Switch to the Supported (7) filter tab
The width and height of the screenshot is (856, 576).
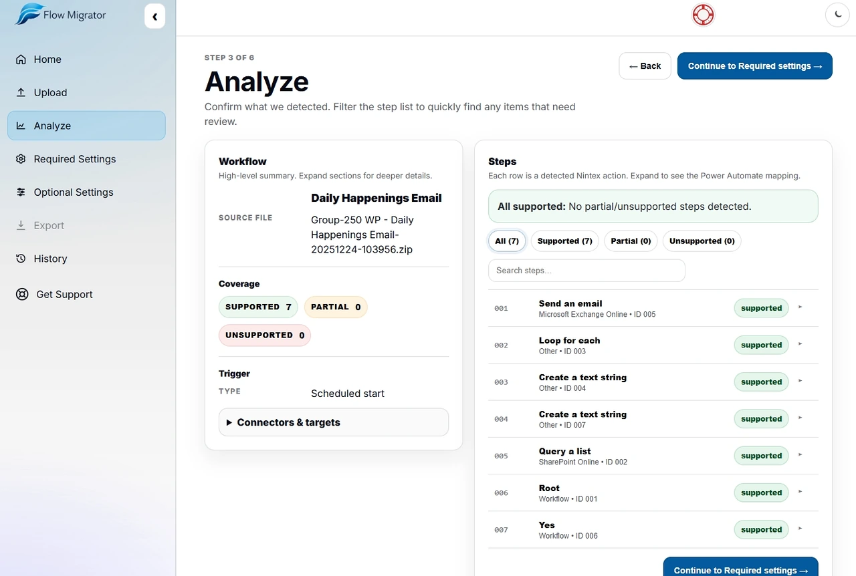point(564,241)
